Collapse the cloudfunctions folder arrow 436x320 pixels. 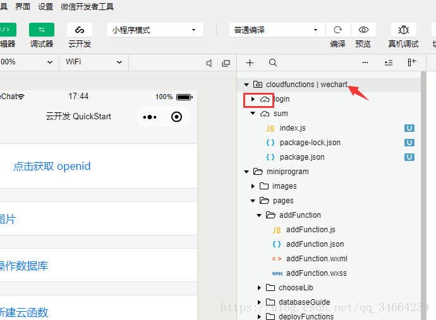click(x=246, y=85)
